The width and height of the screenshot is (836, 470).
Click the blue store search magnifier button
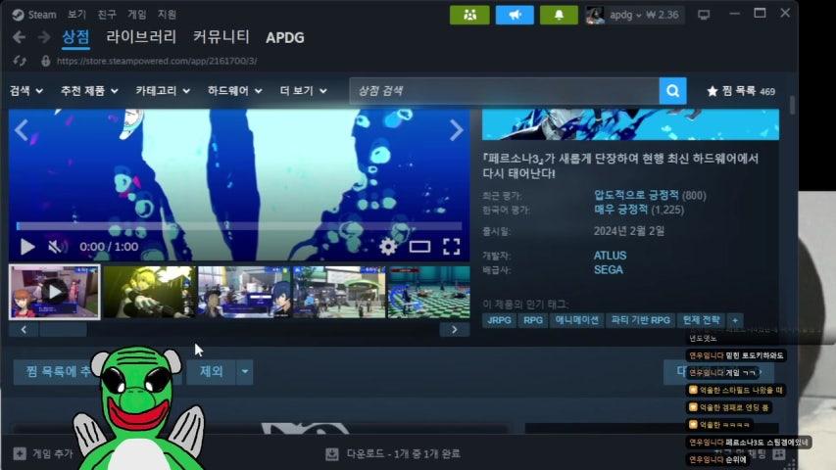click(x=672, y=91)
